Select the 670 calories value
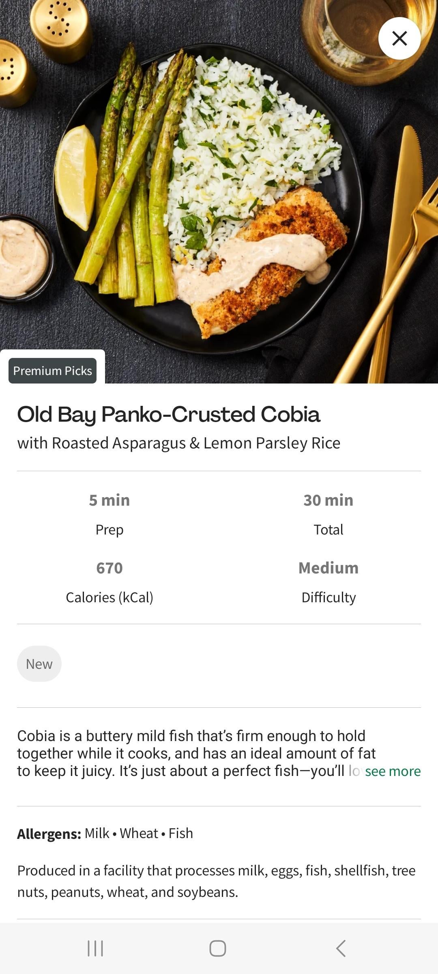The image size is (438, 974). point(109,568)
